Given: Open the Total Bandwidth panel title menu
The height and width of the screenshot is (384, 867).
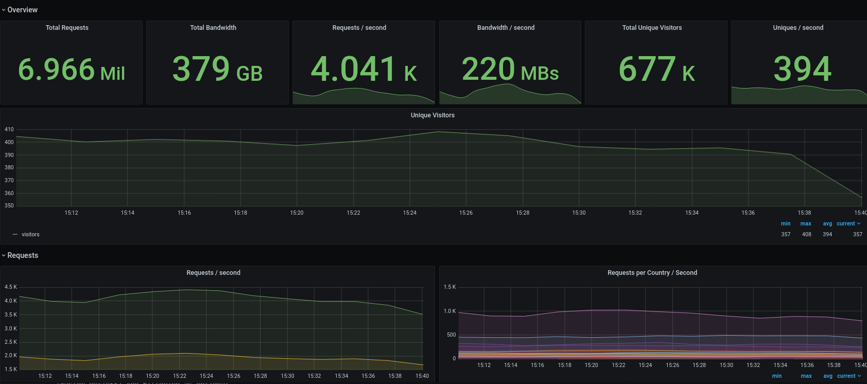Looking at the screenshot, I should click(x=213, y=28).
